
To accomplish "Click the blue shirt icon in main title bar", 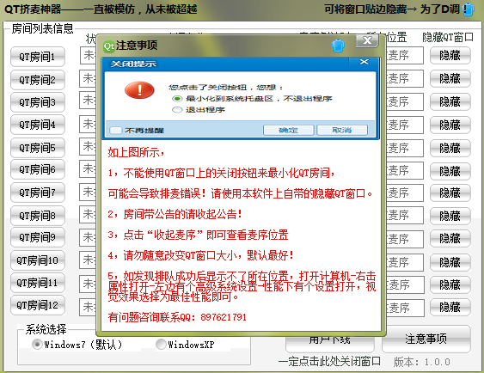I will click(x=469, y=9).
